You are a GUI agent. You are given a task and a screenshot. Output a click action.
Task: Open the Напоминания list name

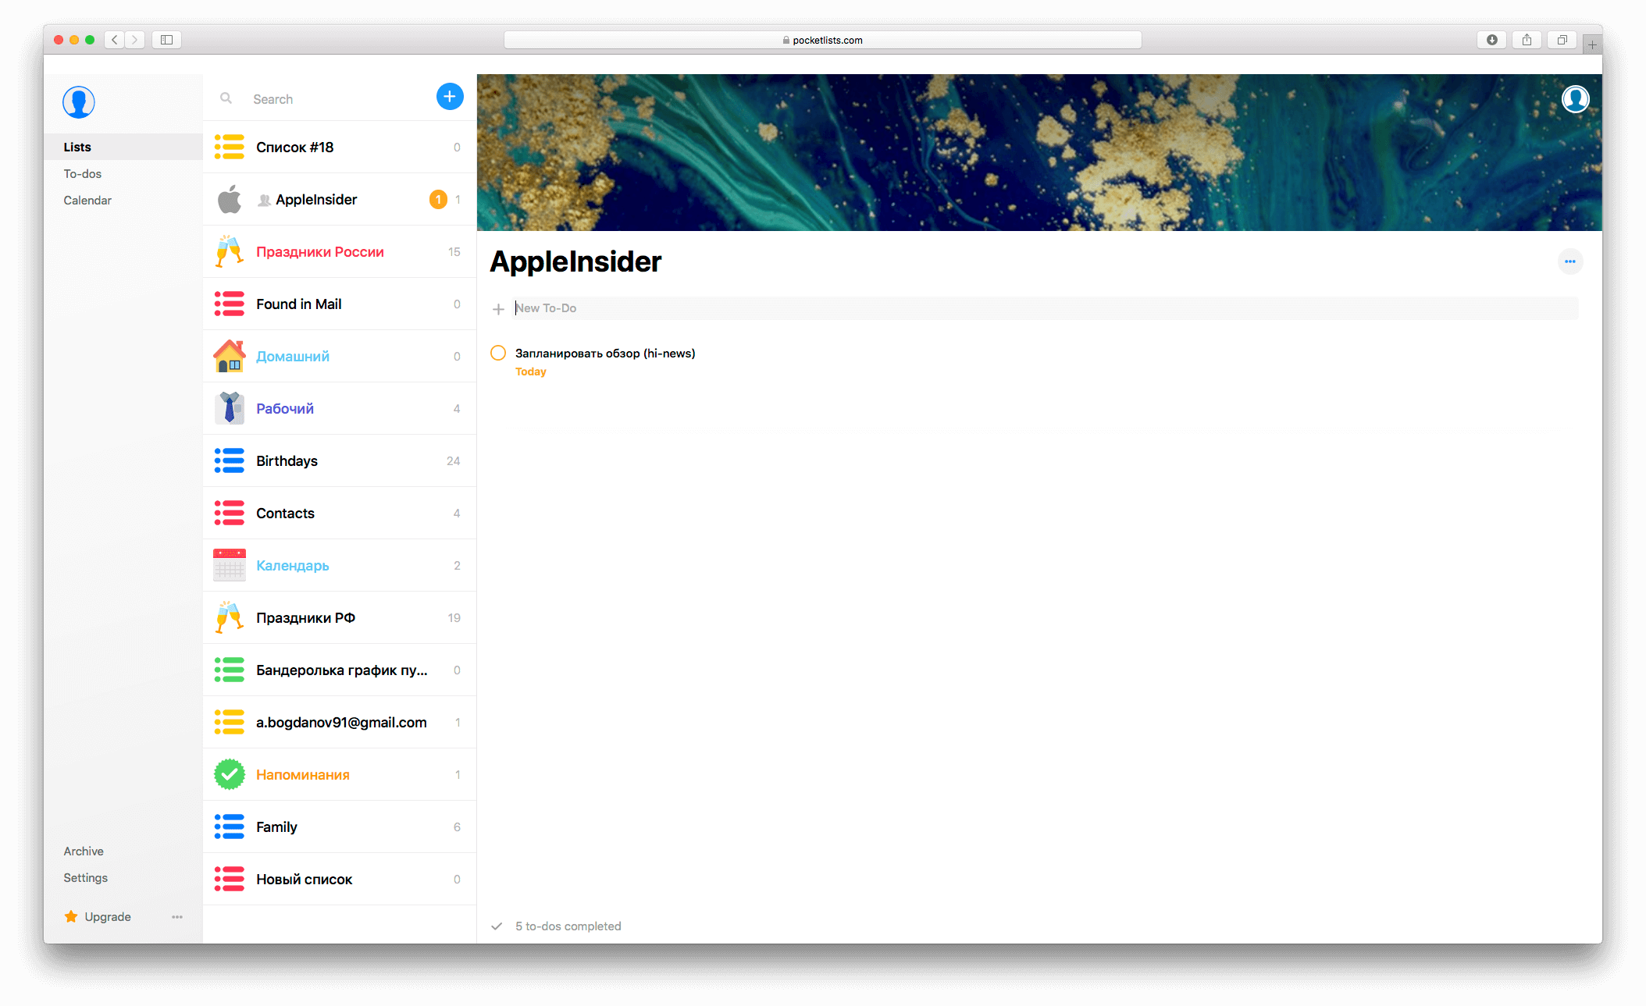(303, 774)
